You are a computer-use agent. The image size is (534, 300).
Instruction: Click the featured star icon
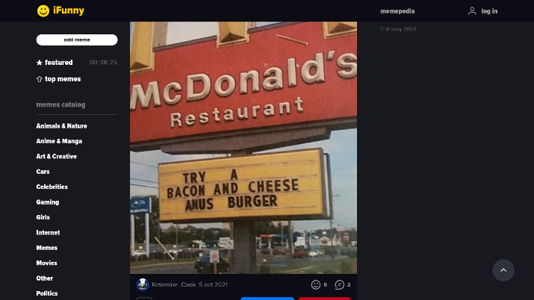pos(40,63)
